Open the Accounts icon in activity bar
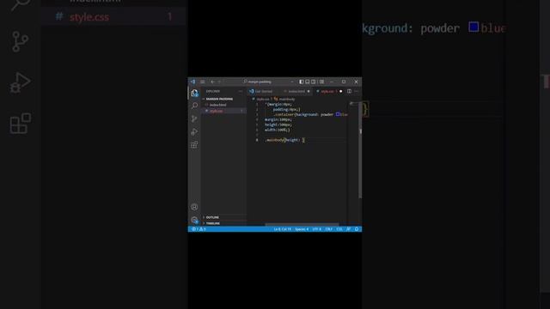The height and width of the screenshot is (309, 550). pyautogui.click(x=194, y=207)
